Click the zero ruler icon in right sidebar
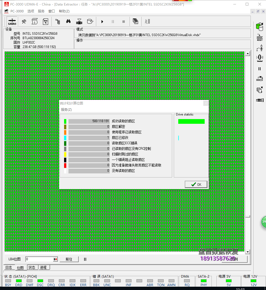The width and height of the screenshot is (266, 290). tap(259, 58)
